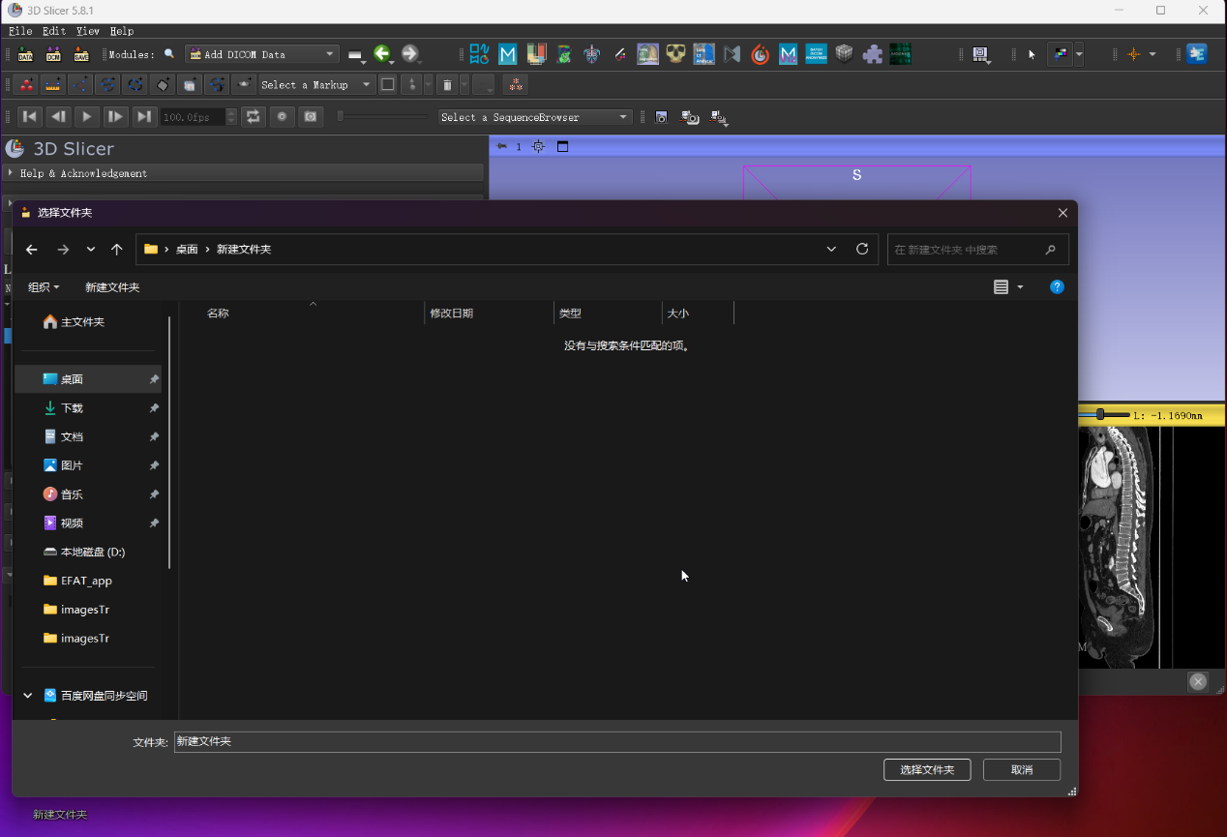This screenshot has height=837, width=1227.
Task: Click the sagittal slice offset slider
Action: (x=1102, y=415)
